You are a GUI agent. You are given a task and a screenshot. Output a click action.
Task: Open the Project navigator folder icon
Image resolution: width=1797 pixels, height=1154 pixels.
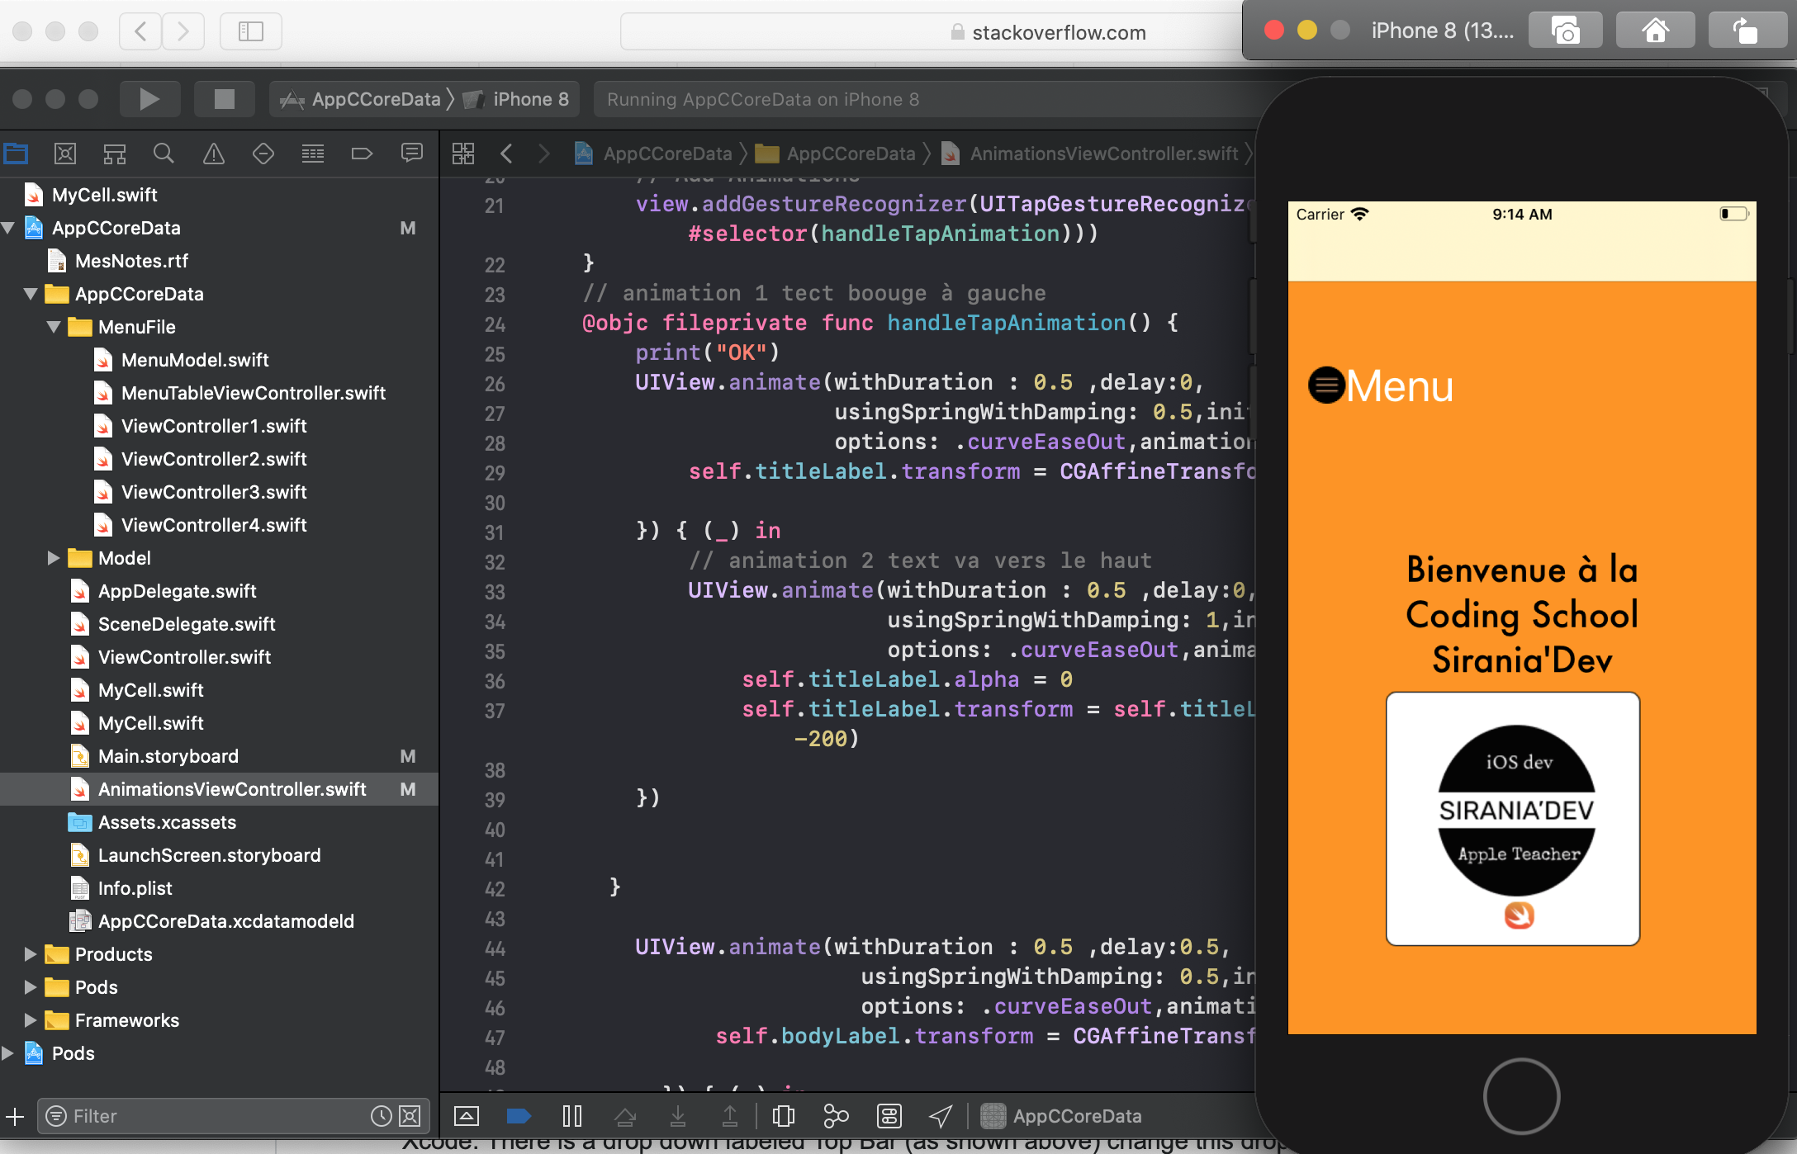[x=16, y=154]
